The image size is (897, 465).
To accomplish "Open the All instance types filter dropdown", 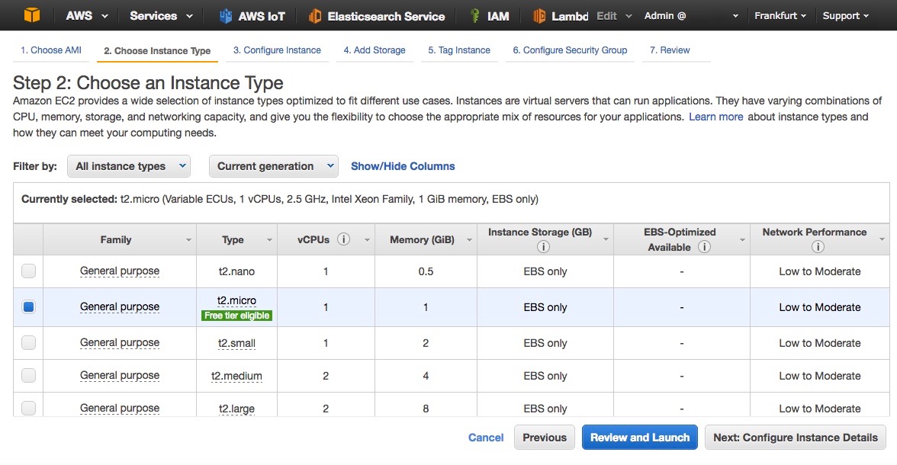I will (x=128, y=166).
